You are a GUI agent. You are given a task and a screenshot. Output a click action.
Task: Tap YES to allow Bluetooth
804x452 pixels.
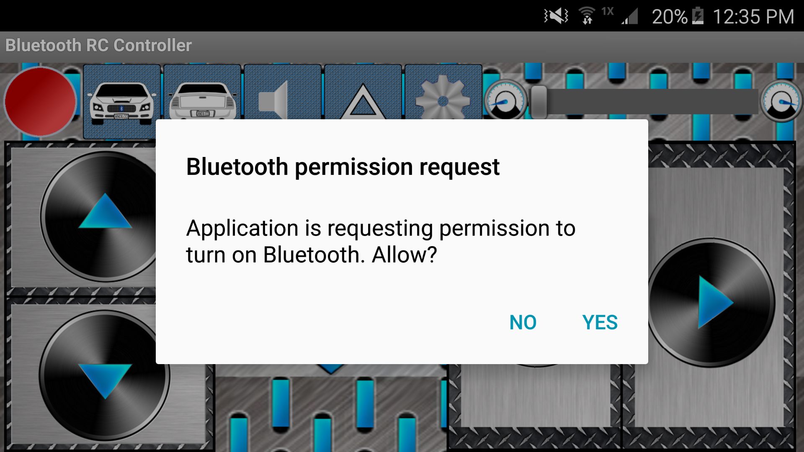pyautogui.click(x=600, y=322)
